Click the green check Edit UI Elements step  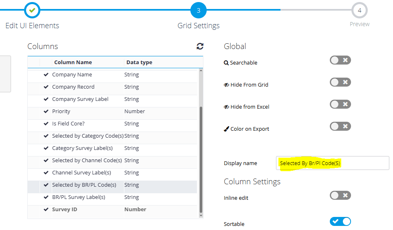point(32,10)
